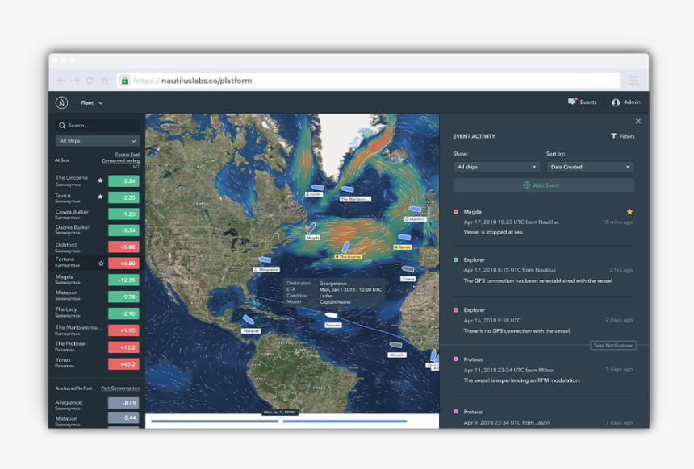
Task: Click the padlock icon in the address bar
Action: [123, 81]
